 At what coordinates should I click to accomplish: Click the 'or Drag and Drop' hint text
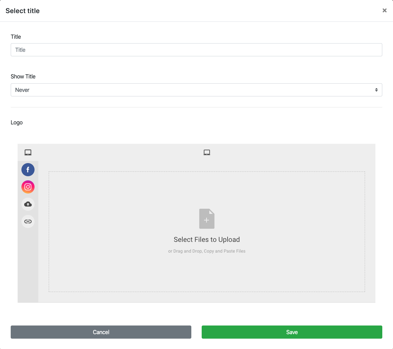tap(207, 251)
